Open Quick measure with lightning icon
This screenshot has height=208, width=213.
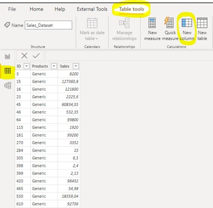pyautogui.click(x=169, y=23)
